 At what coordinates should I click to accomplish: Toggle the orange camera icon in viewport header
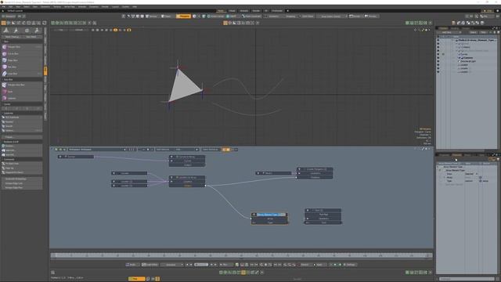tap(115, 30)
